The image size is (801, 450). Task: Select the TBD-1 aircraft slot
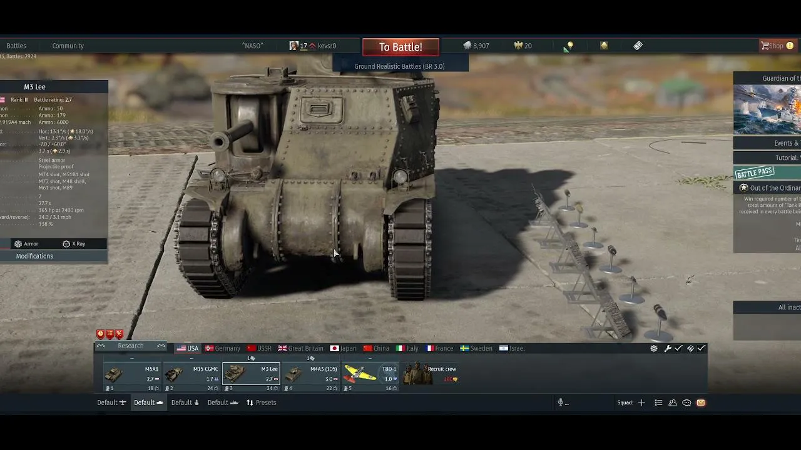tap(370, 375)
